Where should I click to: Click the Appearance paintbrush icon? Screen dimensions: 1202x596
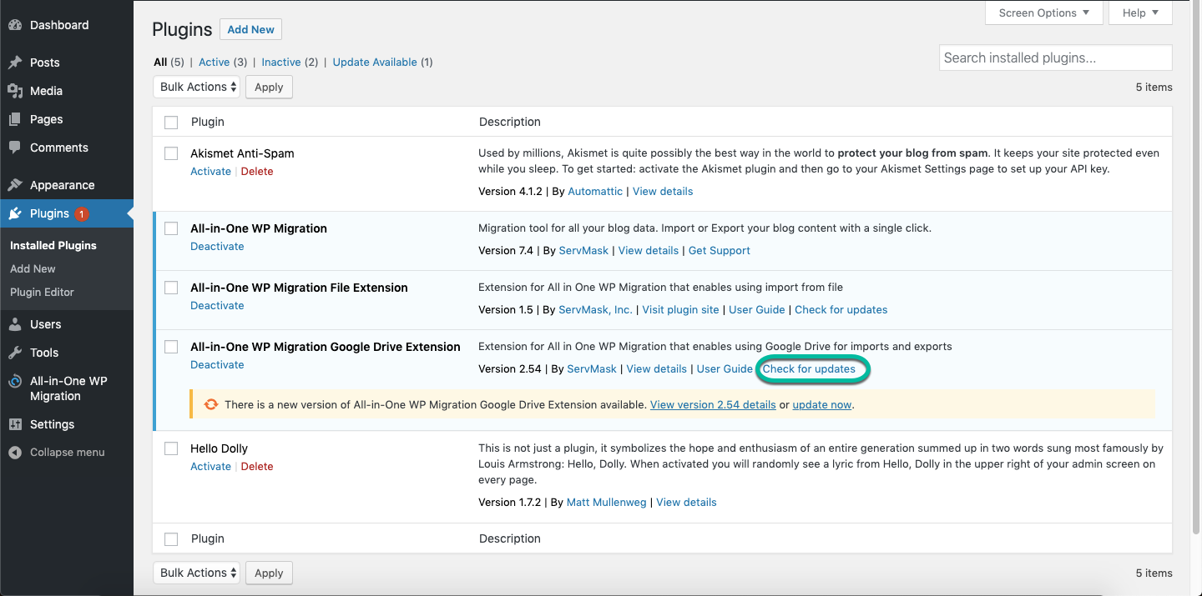[x=15, y=185]
